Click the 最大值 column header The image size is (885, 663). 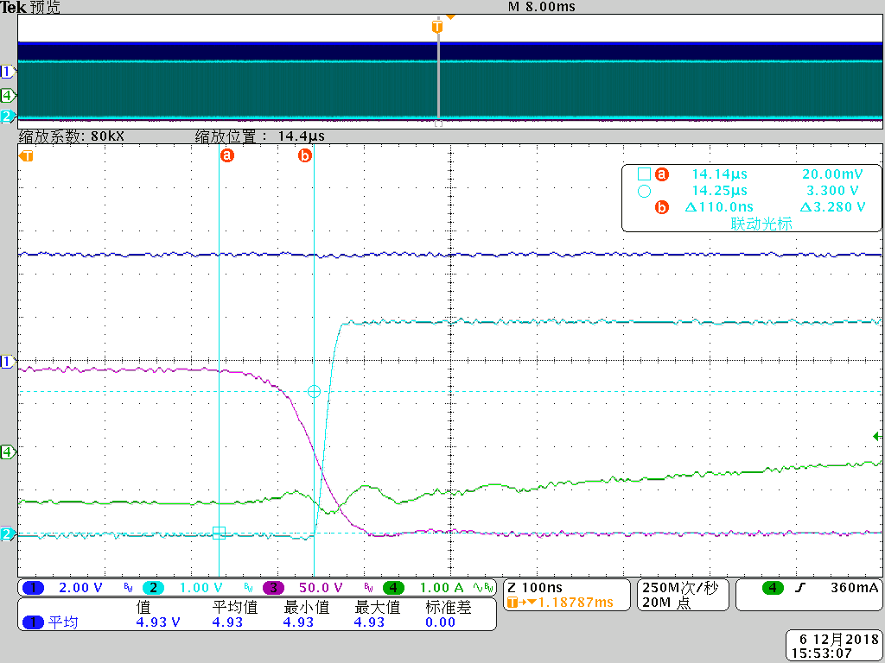click(377, 607)
